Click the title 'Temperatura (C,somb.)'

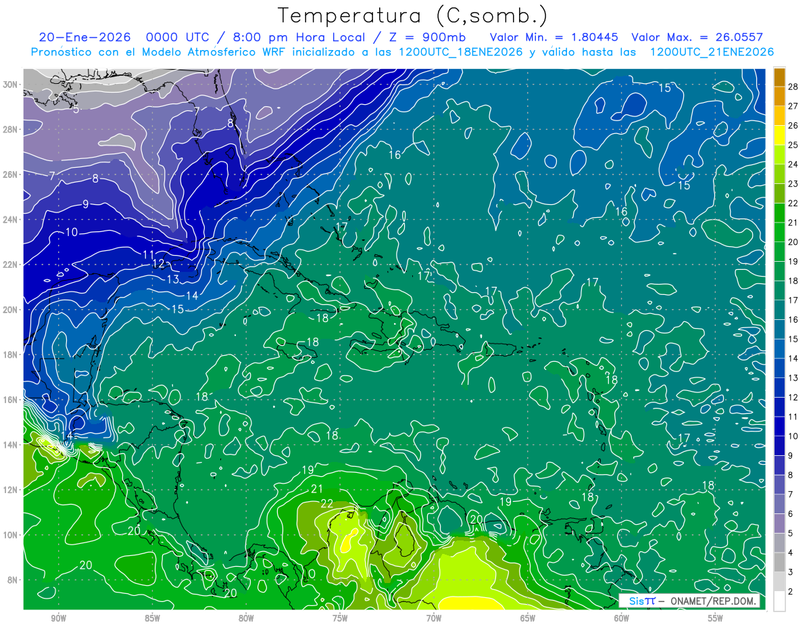(x=412, y=16)
